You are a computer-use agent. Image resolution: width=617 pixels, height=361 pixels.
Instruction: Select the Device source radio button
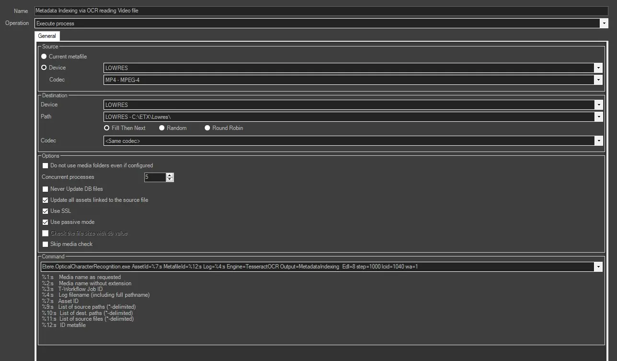[44, 68]
